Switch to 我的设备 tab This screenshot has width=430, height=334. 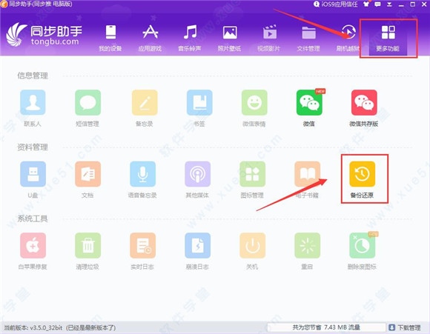(110, 38)
